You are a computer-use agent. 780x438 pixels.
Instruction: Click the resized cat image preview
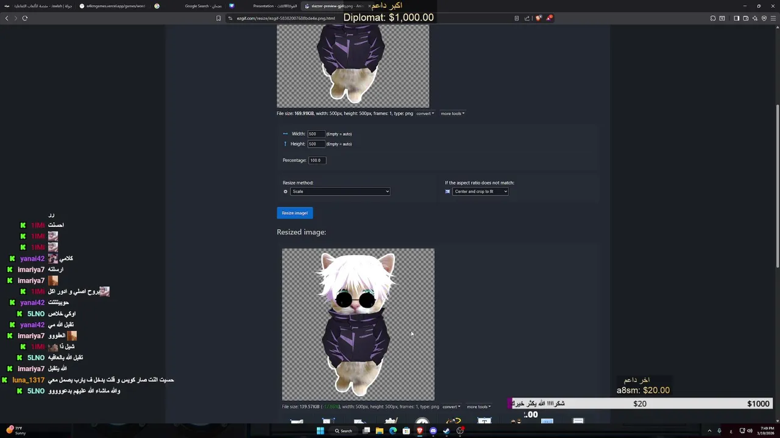point(358,324)
